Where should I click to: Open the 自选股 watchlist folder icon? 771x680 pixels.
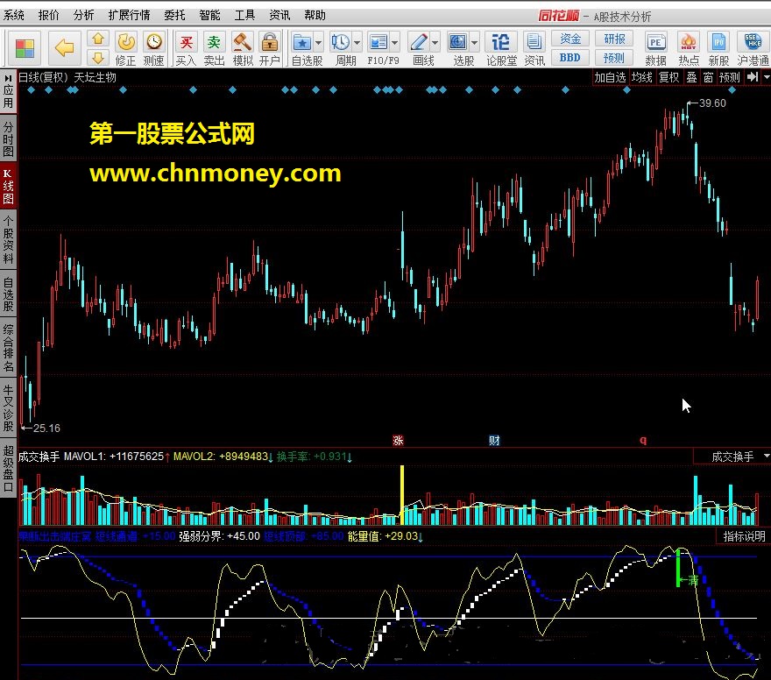point(302,42)
